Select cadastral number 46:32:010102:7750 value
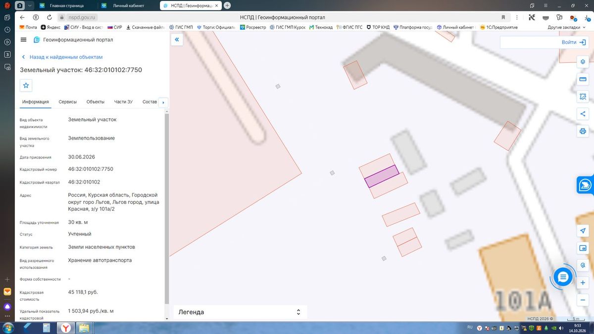The height and width of the screenshot is (334, 594). (91, 169)
